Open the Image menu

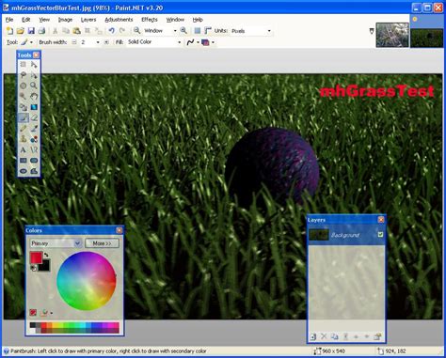(65, 20)
